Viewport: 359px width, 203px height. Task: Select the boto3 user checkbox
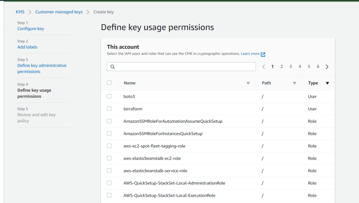[109, 96]
